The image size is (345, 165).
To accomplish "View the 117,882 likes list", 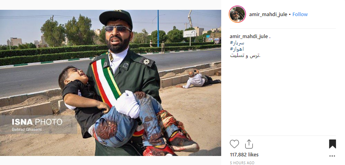I will tap(244, 155).
